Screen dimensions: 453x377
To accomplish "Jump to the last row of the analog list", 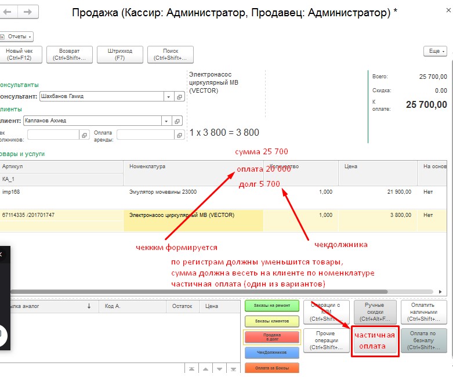I will (x=233, y=369).
